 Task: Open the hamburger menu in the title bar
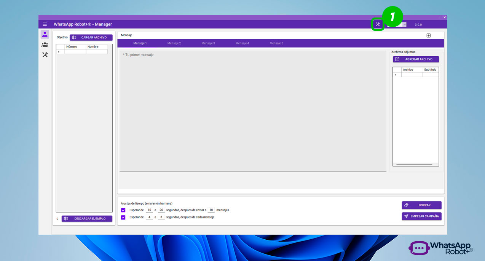click(45, 24)
